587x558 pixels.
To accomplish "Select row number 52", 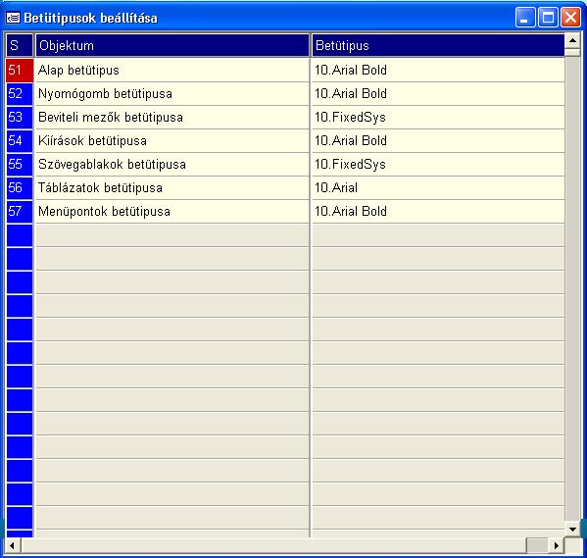I will coord(20,94).
